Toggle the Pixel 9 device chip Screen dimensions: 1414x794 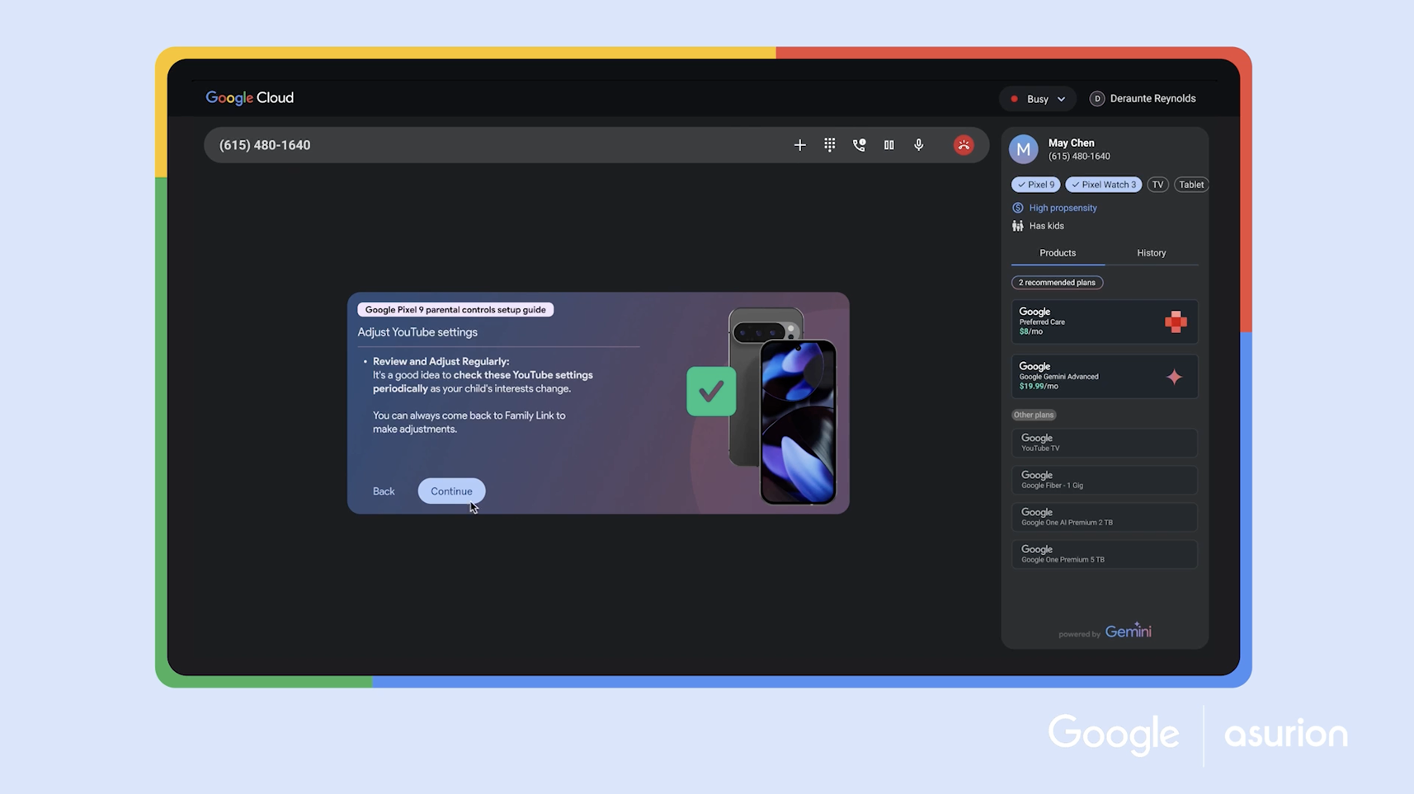pyautogui.click(x=1035, y=185)
